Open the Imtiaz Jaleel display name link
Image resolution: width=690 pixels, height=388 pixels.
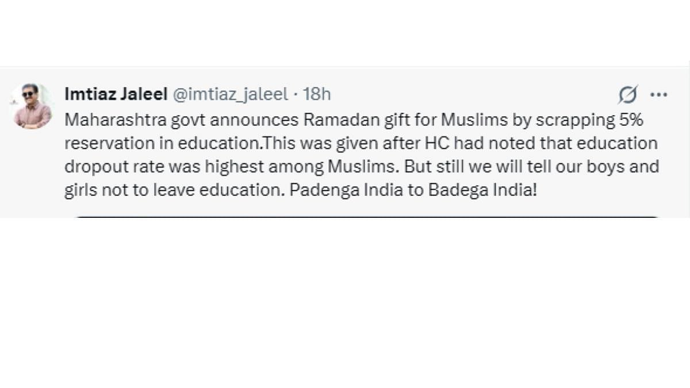coord(116,94)
